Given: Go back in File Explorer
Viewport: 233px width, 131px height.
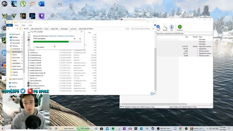Looking at the screenshot, I should pyautogui.click(x=8, y=29).
